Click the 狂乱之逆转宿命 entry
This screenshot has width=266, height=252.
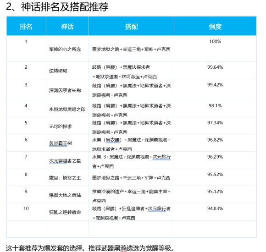click(x=65, y=212)
